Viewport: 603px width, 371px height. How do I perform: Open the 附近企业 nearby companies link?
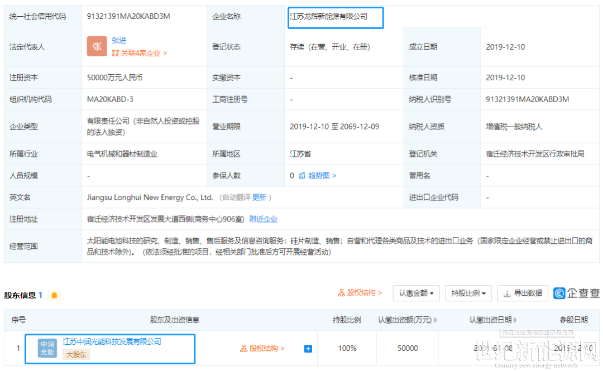coord(263,219)
